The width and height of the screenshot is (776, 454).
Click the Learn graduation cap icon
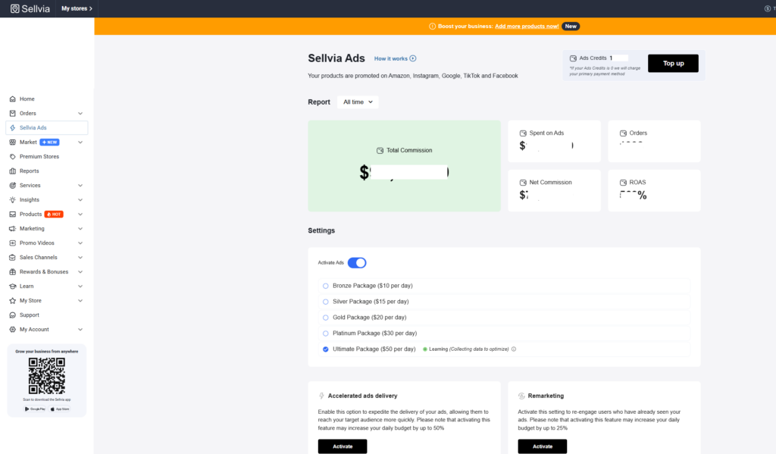[12, 286]
